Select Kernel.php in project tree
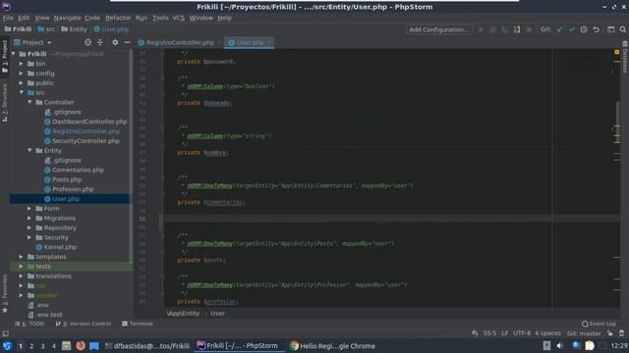The height and width of the screenshot is (353, 629). (x=60, y=247)
